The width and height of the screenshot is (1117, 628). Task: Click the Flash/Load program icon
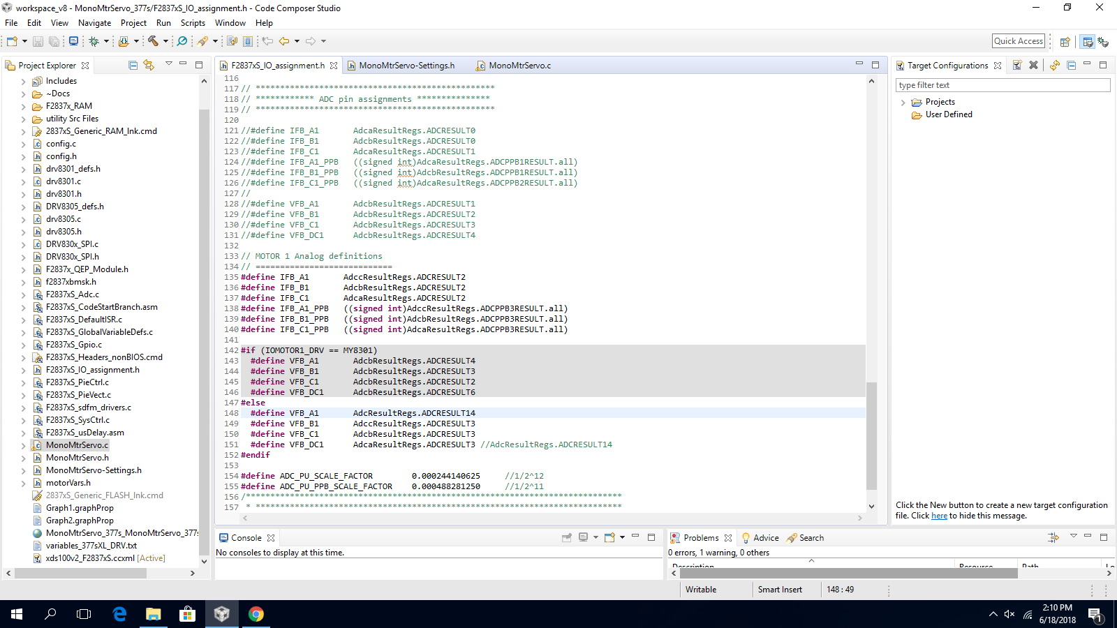click(x=124, y=41)
